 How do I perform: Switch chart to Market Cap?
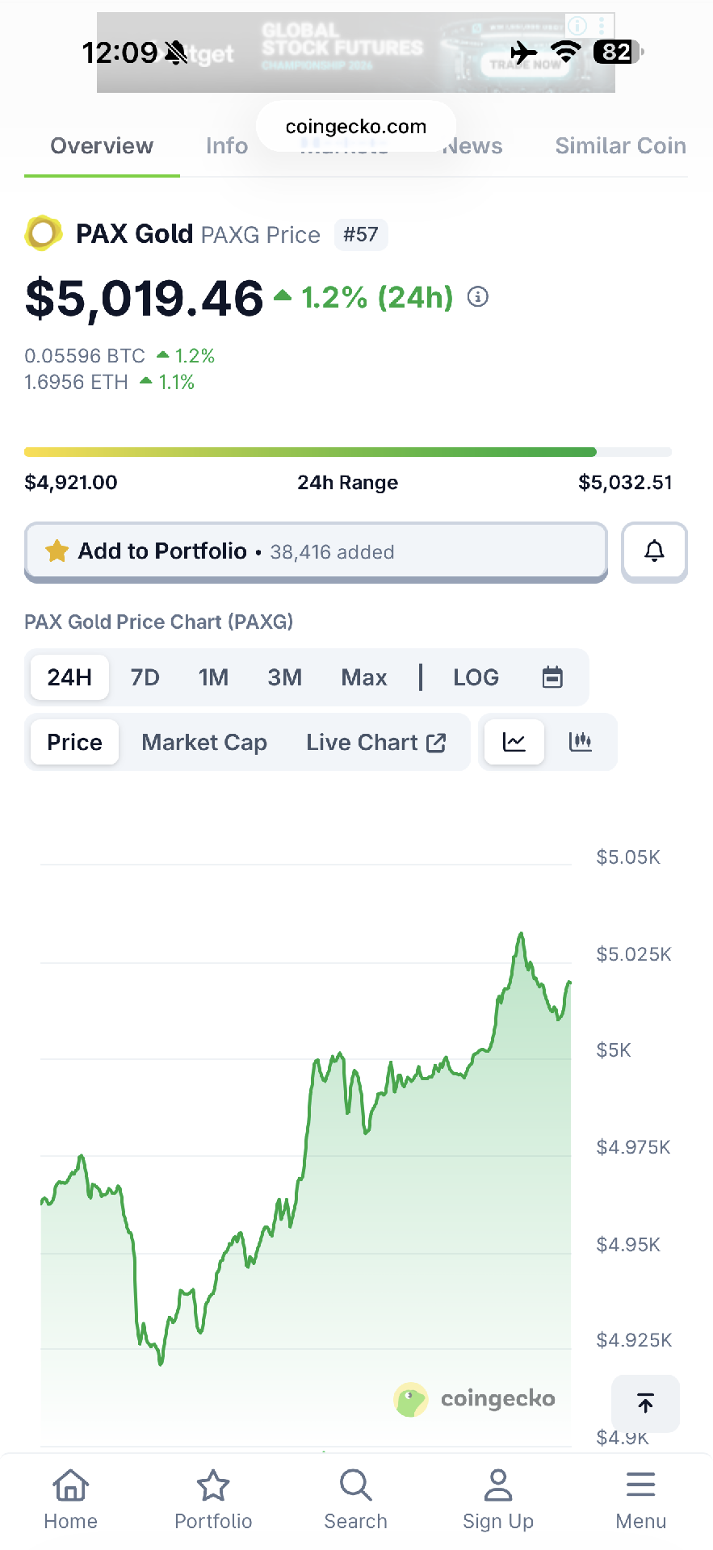coord(204,742)
